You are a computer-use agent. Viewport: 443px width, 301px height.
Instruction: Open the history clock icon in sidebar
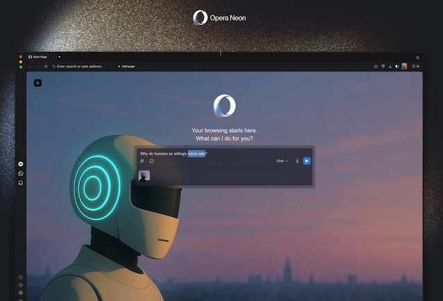coord(21,285)
